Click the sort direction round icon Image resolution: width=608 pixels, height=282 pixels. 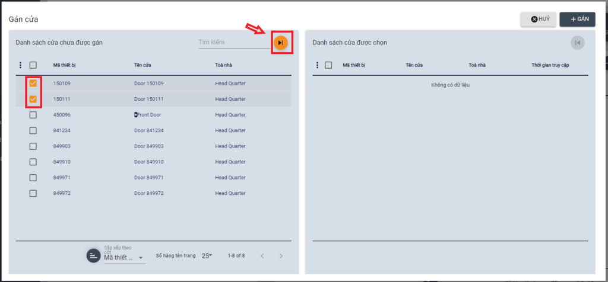click(x=93, y=255)
